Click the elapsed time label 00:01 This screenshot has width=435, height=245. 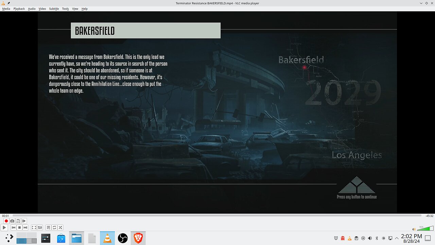pyautogui.click(x=5, y=216)
